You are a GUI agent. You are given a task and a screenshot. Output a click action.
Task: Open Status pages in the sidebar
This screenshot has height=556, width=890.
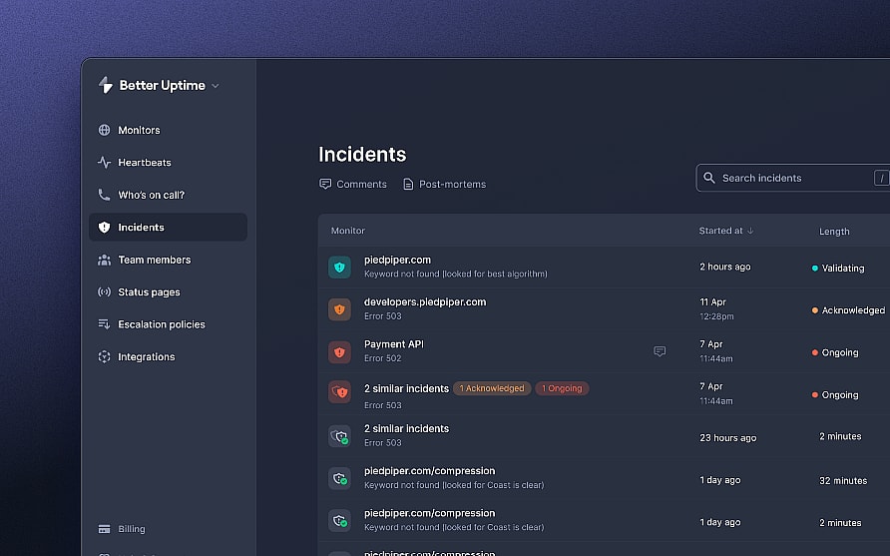[x=149, y=291]
